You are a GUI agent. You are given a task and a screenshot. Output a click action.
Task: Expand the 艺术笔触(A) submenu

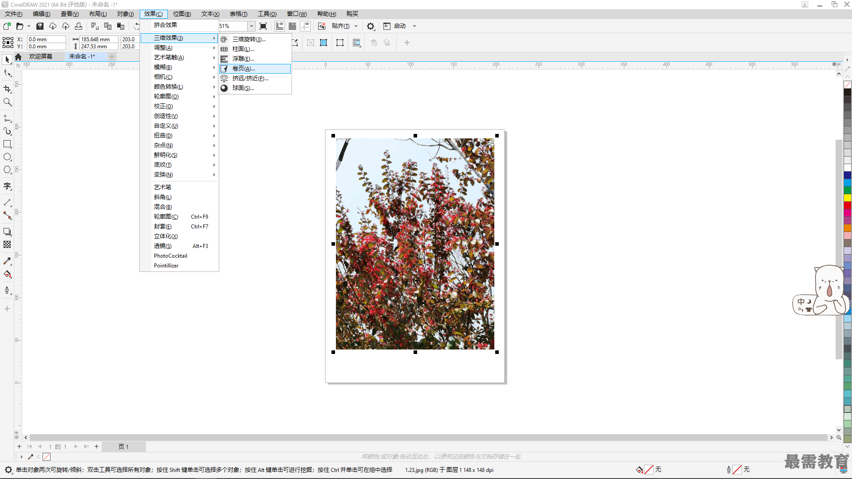pyautogui.click(x=179, y=57)
